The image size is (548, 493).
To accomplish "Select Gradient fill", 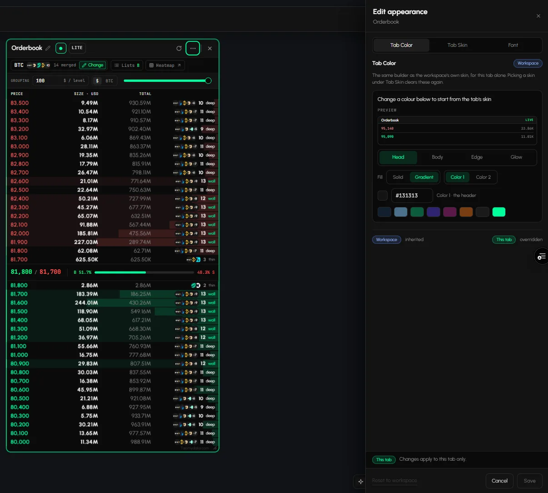I will (x=424, y=177).
